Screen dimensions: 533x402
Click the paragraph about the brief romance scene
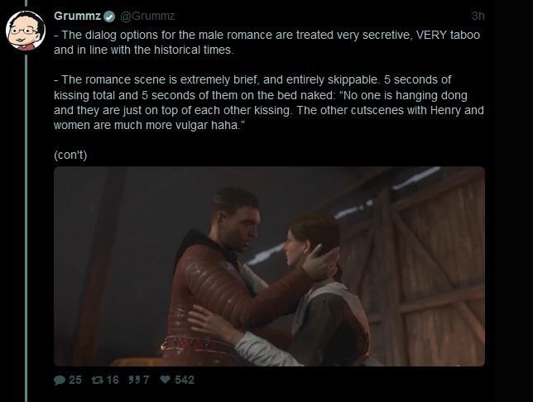point(269,103)
